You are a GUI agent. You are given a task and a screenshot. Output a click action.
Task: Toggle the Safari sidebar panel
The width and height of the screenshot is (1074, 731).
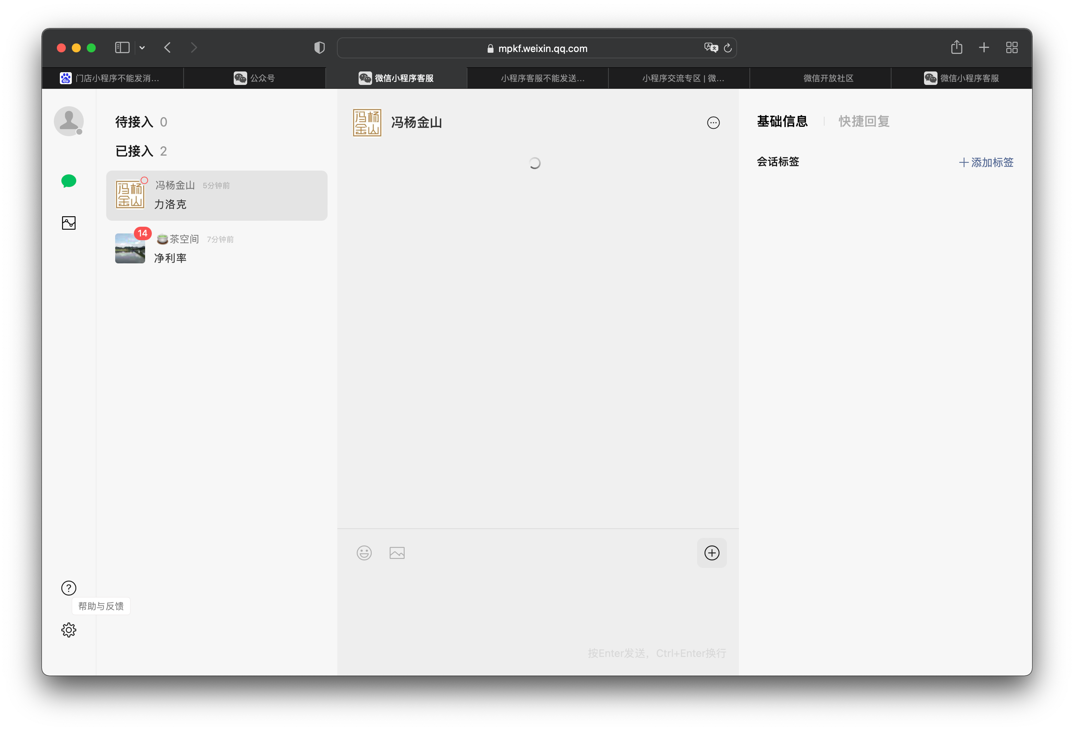pyautogui.click(x=122, y=48)
